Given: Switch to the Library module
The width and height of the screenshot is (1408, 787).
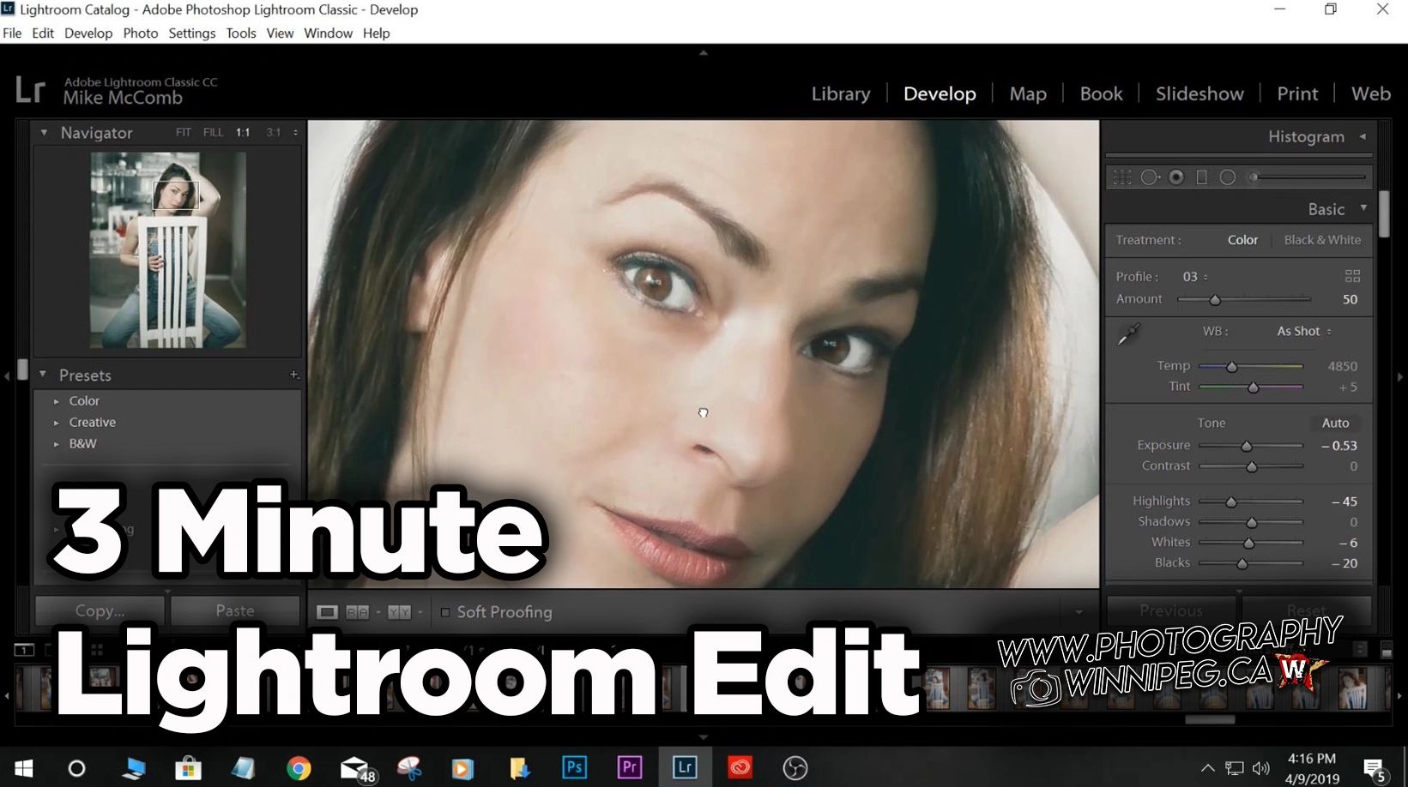Looking at the screenshot, I should tap(840, 93).
